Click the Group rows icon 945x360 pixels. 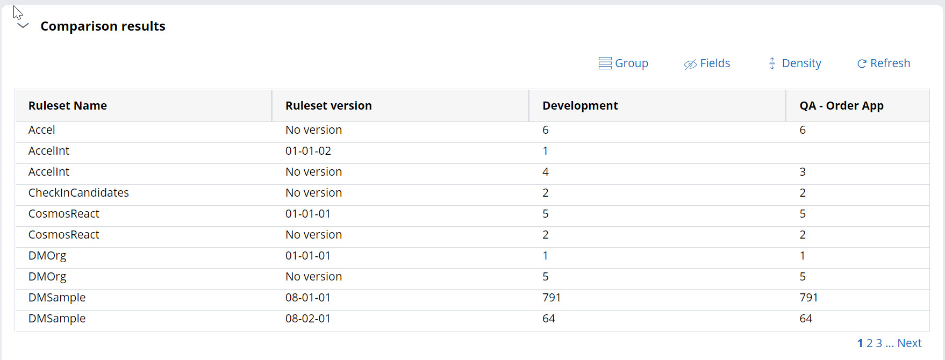point(605,63)
